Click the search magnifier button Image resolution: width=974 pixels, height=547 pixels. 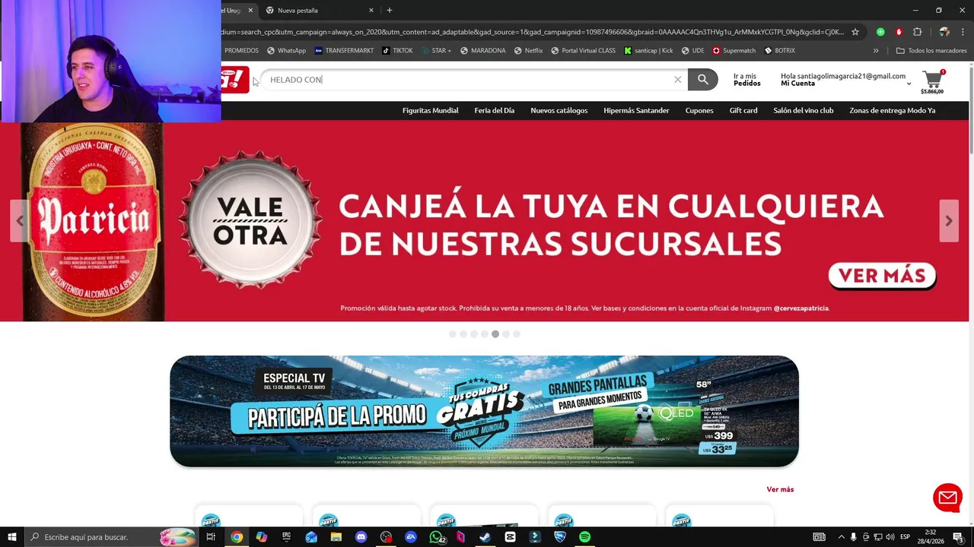[702, 79]
